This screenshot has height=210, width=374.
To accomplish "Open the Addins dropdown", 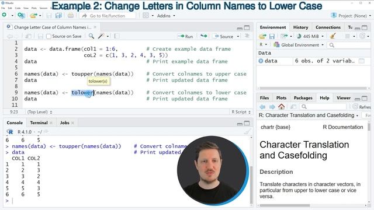I will (x=166, y=16).
